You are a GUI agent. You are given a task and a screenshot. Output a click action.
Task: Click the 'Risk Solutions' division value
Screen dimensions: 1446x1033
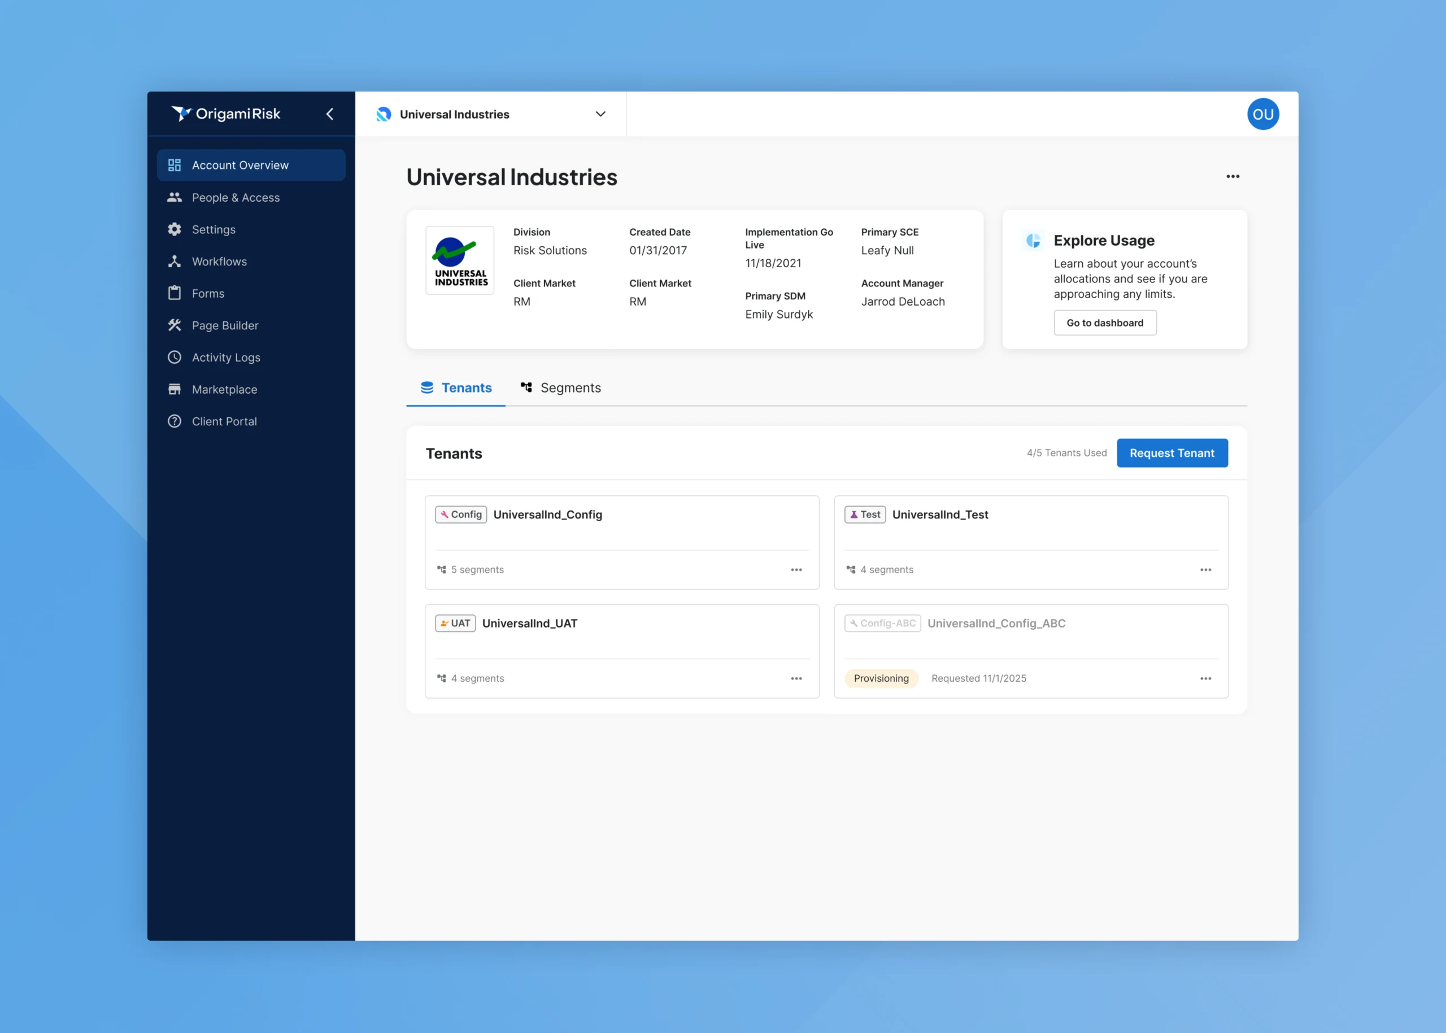pos(550,251)
